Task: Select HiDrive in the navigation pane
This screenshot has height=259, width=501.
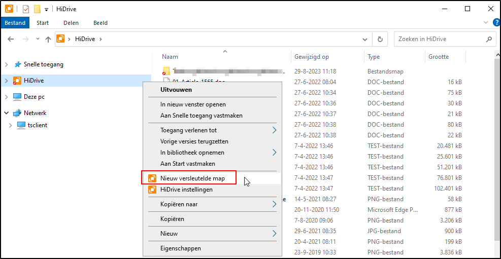Action: [x=34, y=81]
